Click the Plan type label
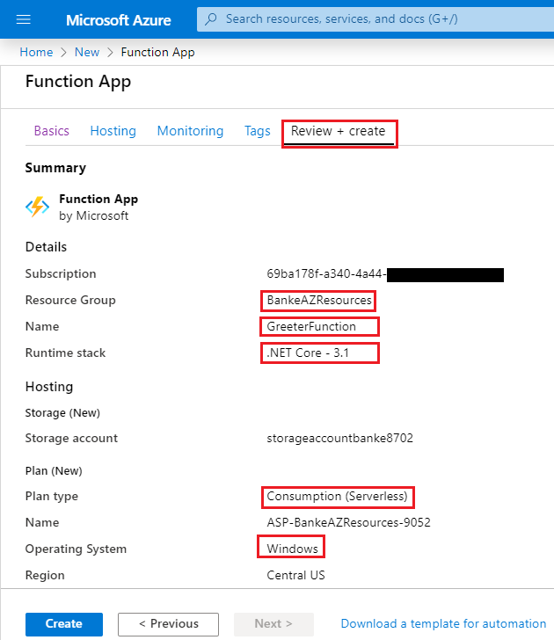 [51, 497]
